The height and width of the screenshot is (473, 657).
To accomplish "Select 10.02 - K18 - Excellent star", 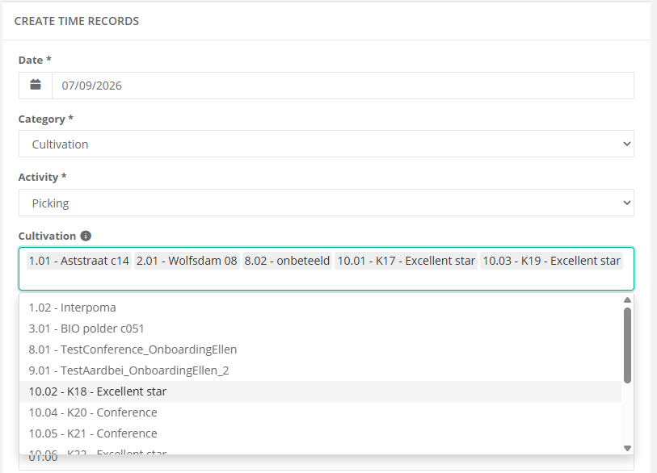I will (320, 391).
